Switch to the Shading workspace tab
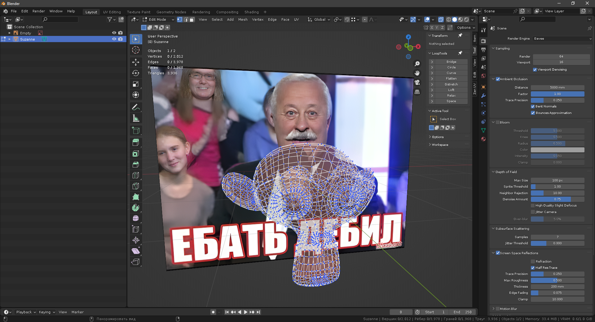 (252, 12)
